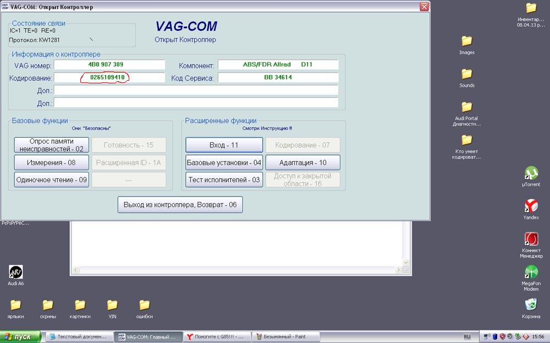
Task: Click Тест исполнителей - 03 button
Action: point(224,179)
